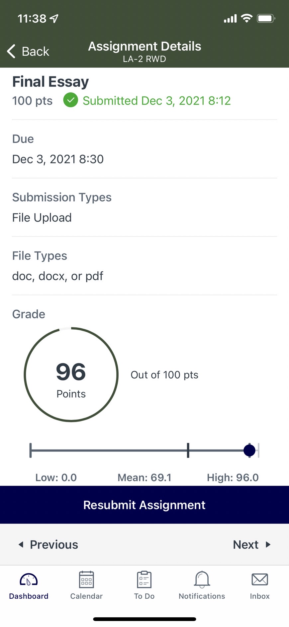Tap the green submitted checkmark icon

click(70, 100)
